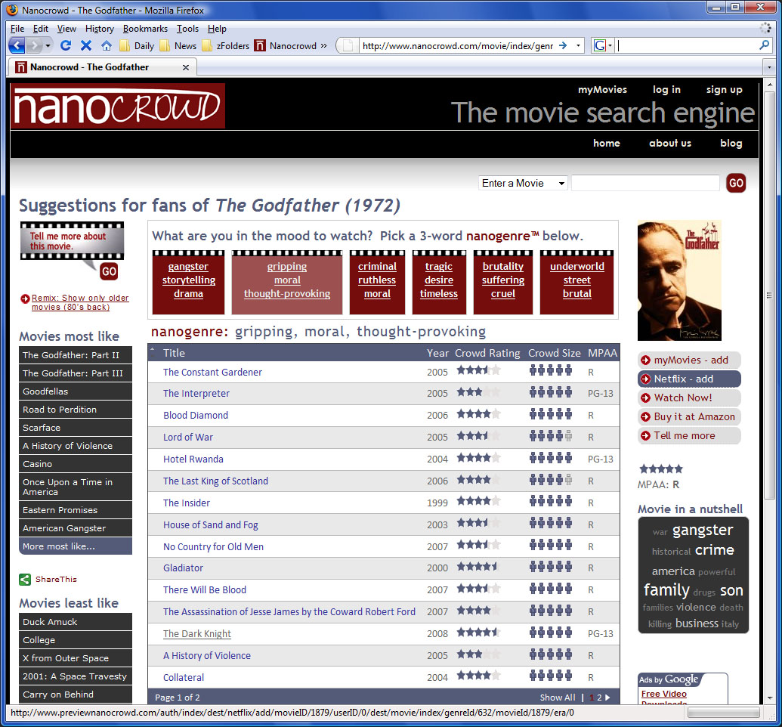Viewport: 782px width, 727px height.
Task: Click the GO button under Tell me more filmstrip
Action: point(109,271)
